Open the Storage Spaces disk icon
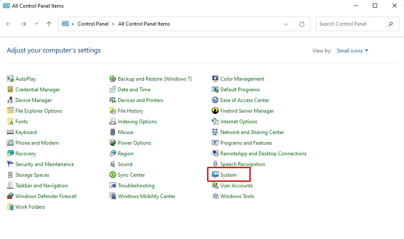The height and width of the screenshot is (239, 404). 10,175
